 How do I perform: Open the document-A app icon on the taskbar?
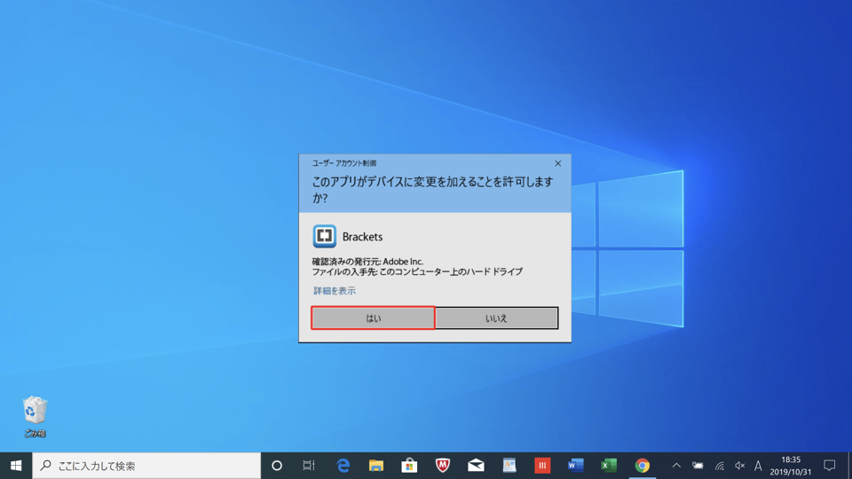click(x=509, y=466)
